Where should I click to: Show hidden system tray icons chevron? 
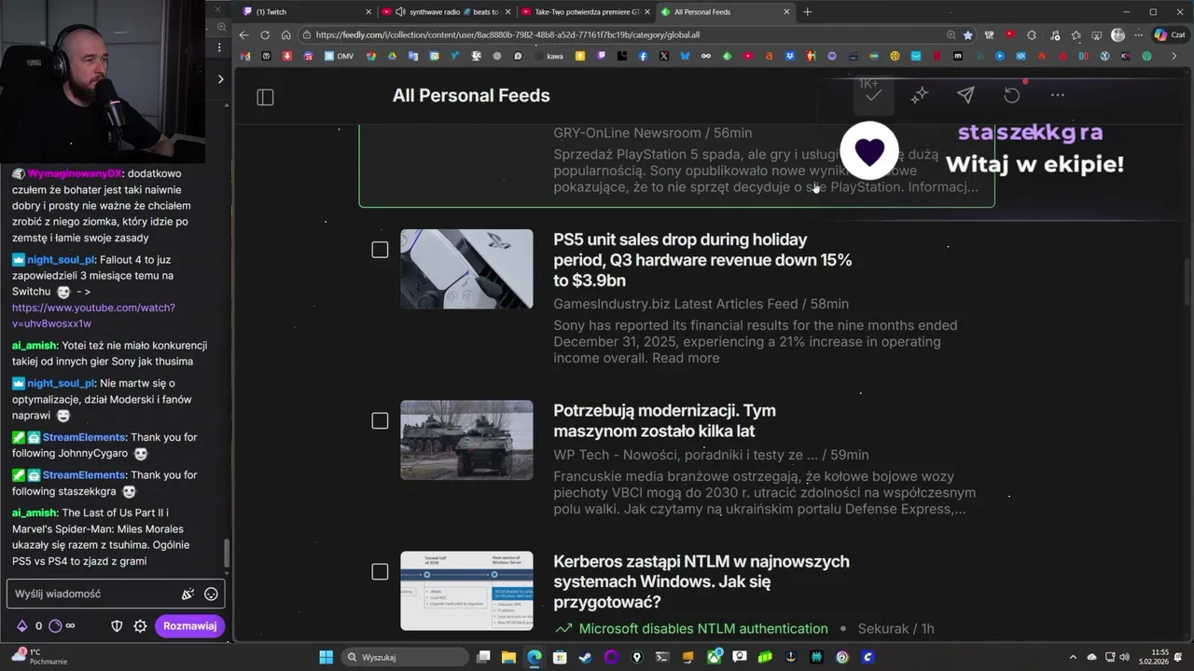1073,657
